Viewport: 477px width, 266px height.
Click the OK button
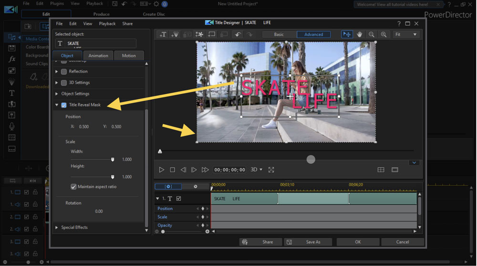358,242
